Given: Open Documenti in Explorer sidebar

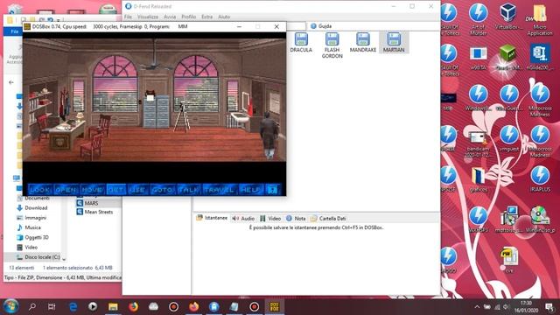Looking at the screenshot, I should pyautogui.click(x=33, y=198).
